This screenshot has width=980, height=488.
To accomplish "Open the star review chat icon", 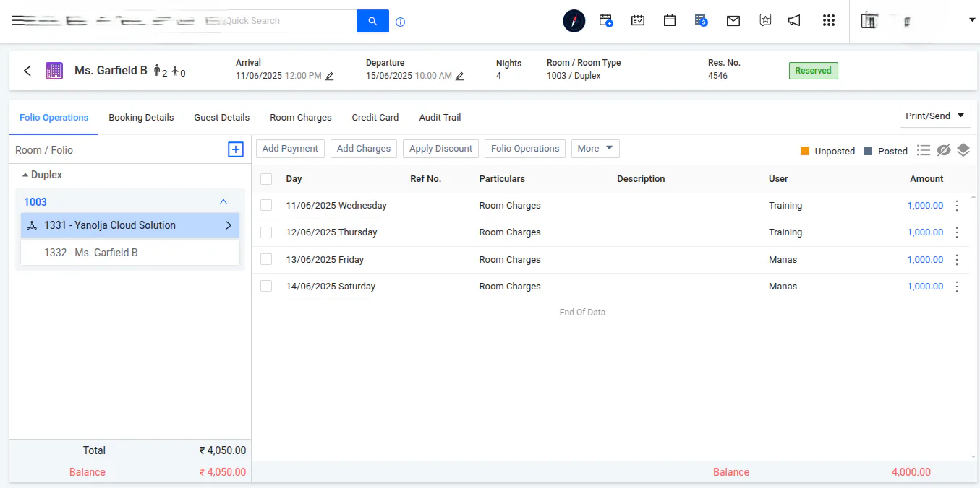I will 765,21.
